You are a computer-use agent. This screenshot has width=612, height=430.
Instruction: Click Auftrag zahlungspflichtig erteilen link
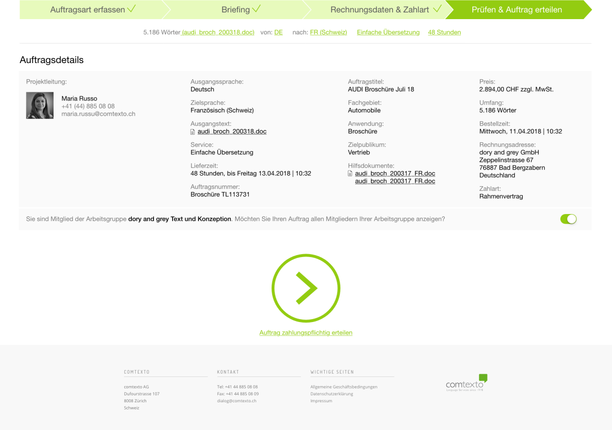tap(306, 333)
